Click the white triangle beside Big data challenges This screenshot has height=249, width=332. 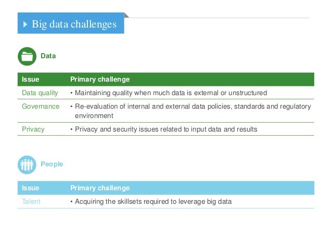pos(25,24)
